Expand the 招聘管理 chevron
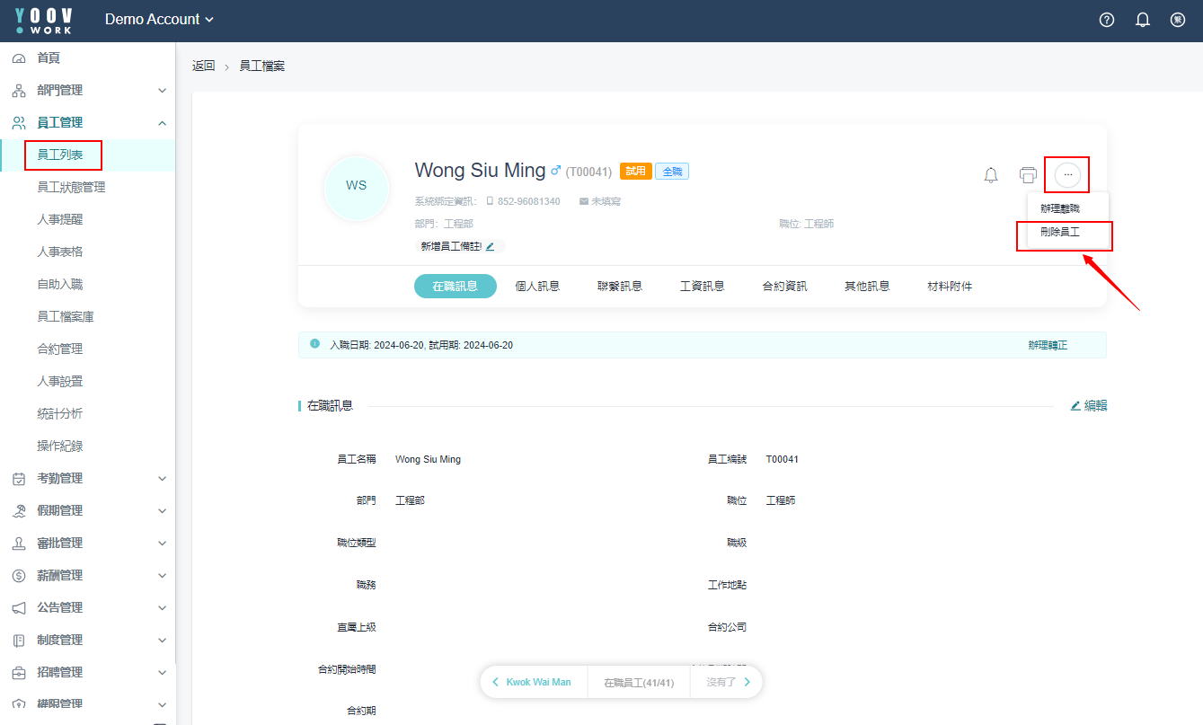This screenshot has width=1203, height=725. pos(162,673)
